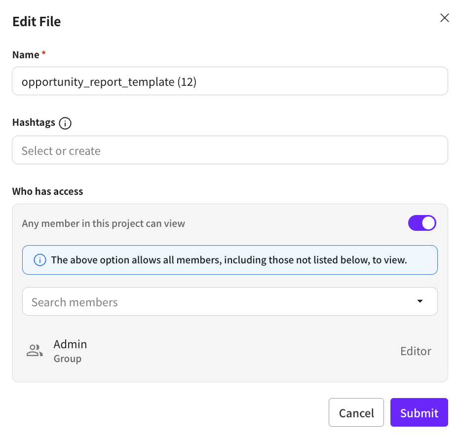Click the blue notice about member viewing
460x437 pixels.
[x=229, y=260]
